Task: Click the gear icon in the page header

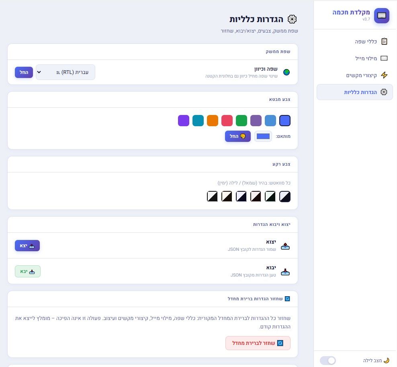Action: tap(292, 19)
